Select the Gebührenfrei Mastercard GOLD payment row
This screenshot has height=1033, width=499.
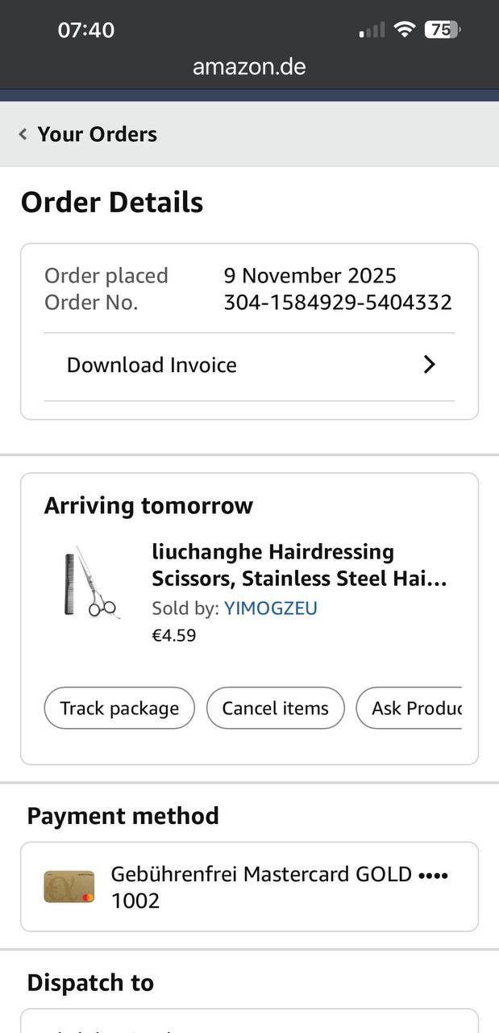278,886
